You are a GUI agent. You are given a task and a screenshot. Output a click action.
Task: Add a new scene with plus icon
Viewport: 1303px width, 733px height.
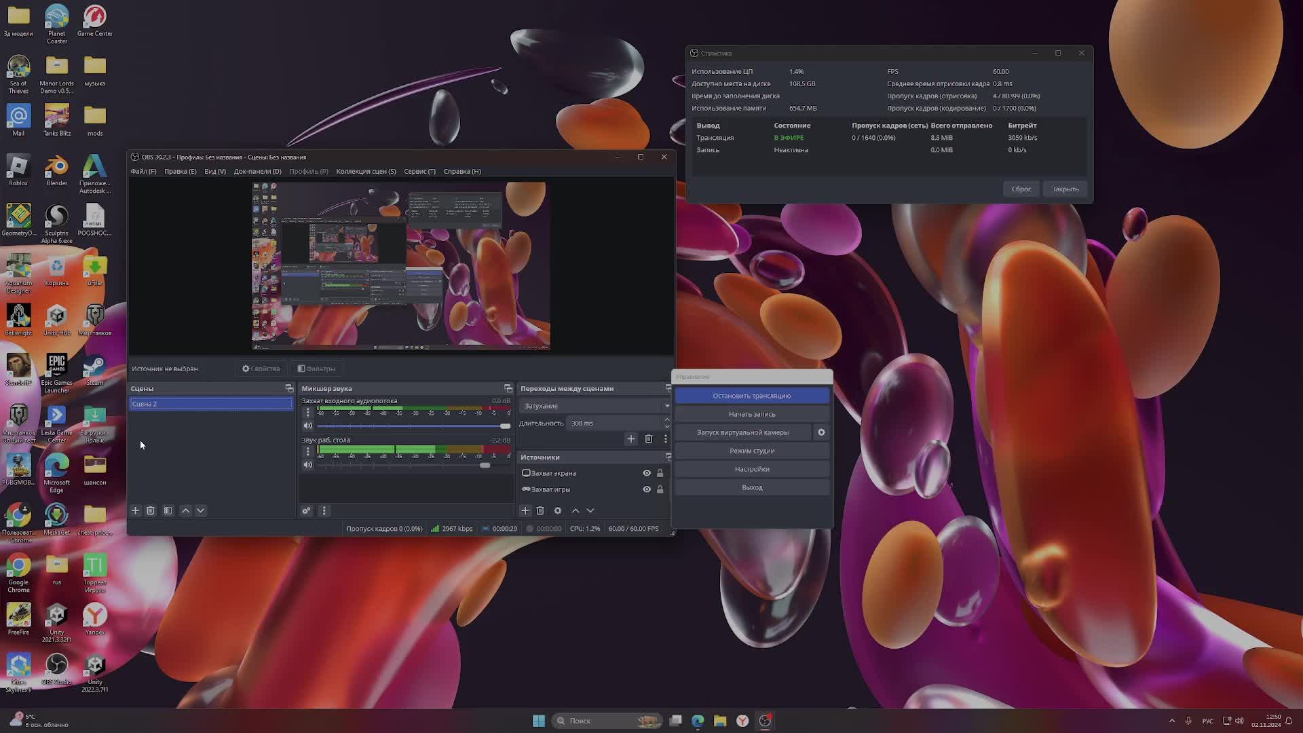click(135, 510)
